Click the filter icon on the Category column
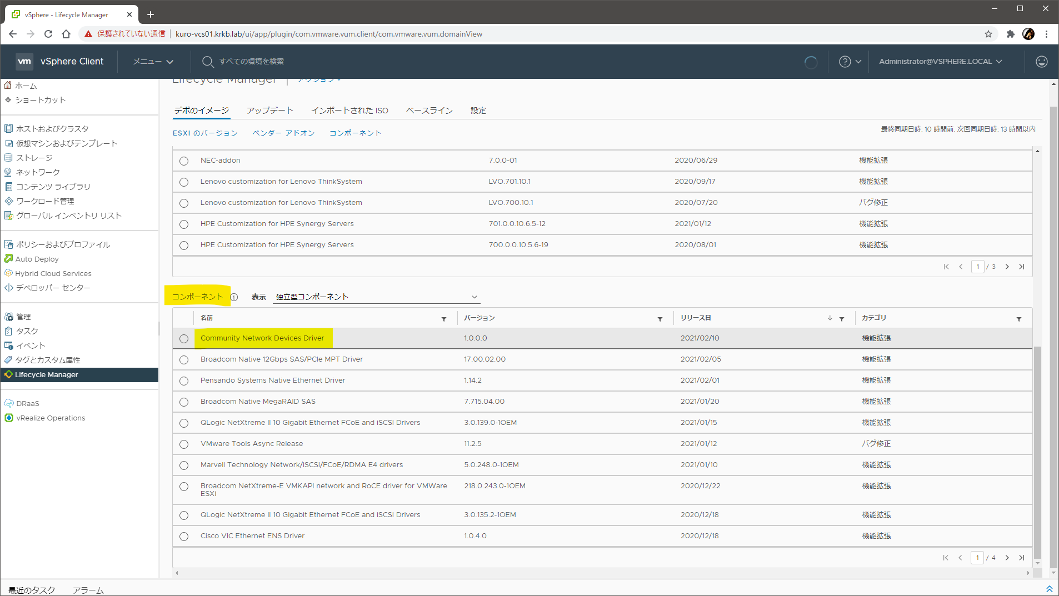 (x=1018, y=319)
